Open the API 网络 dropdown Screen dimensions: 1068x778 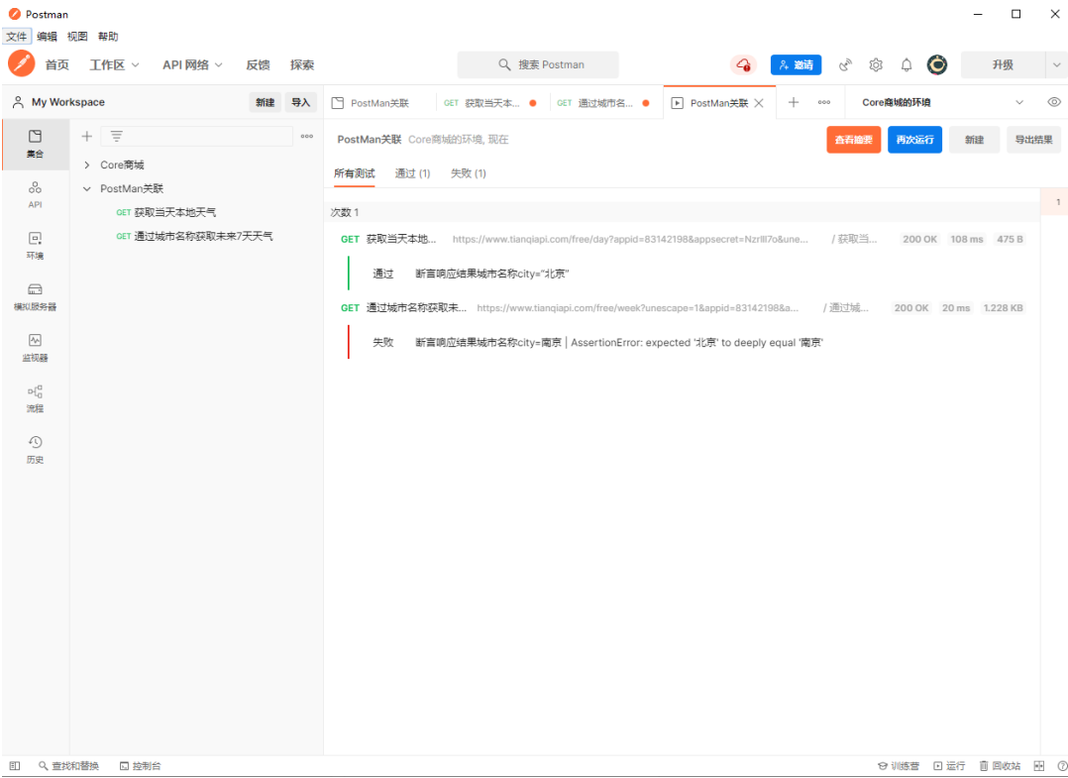coord(192,64)
